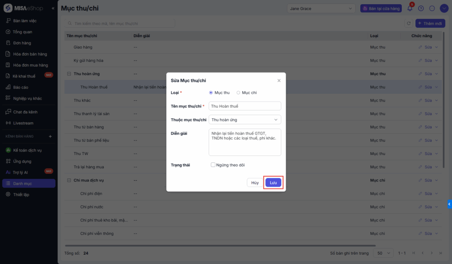The height and width of the screenshot is (264, 452).
Task: Click the Báo cáo chart icon
Action: pyautogui.click(x=8, y=87)
